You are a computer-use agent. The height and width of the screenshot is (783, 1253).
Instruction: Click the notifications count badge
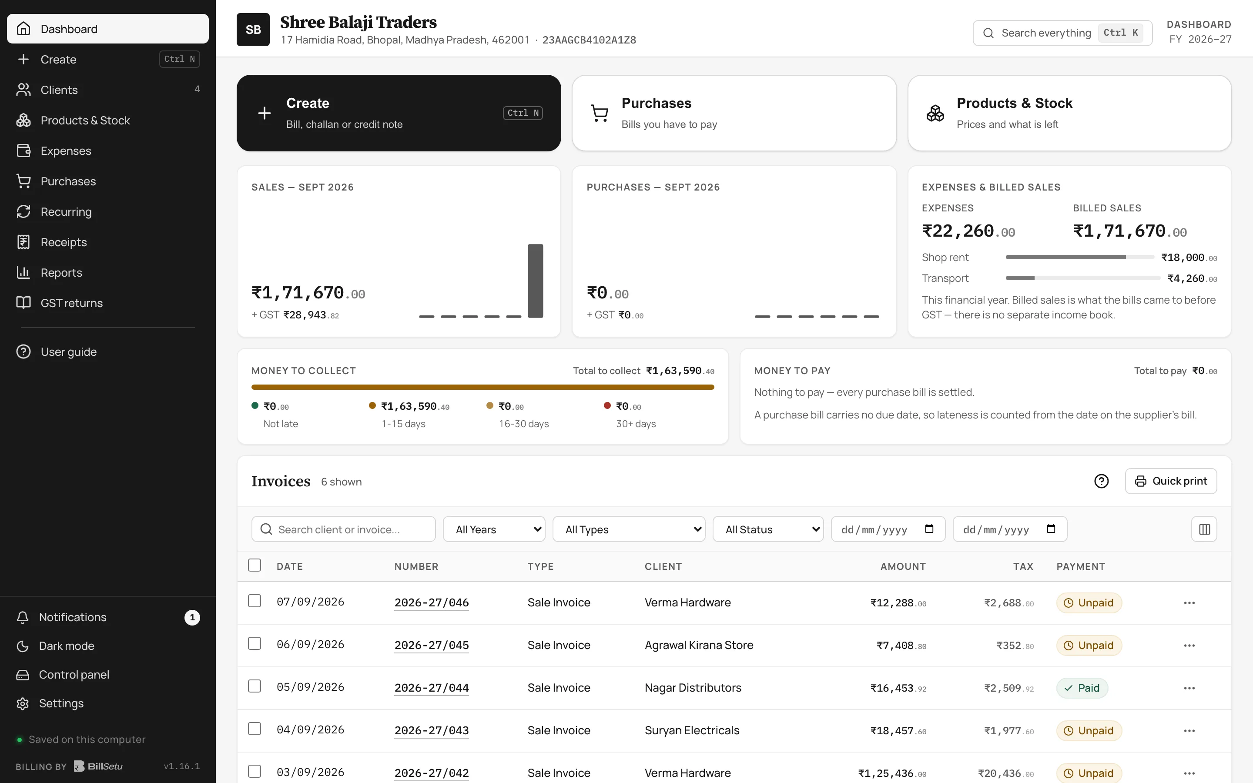pyautogui.click(x=192, y=617)
